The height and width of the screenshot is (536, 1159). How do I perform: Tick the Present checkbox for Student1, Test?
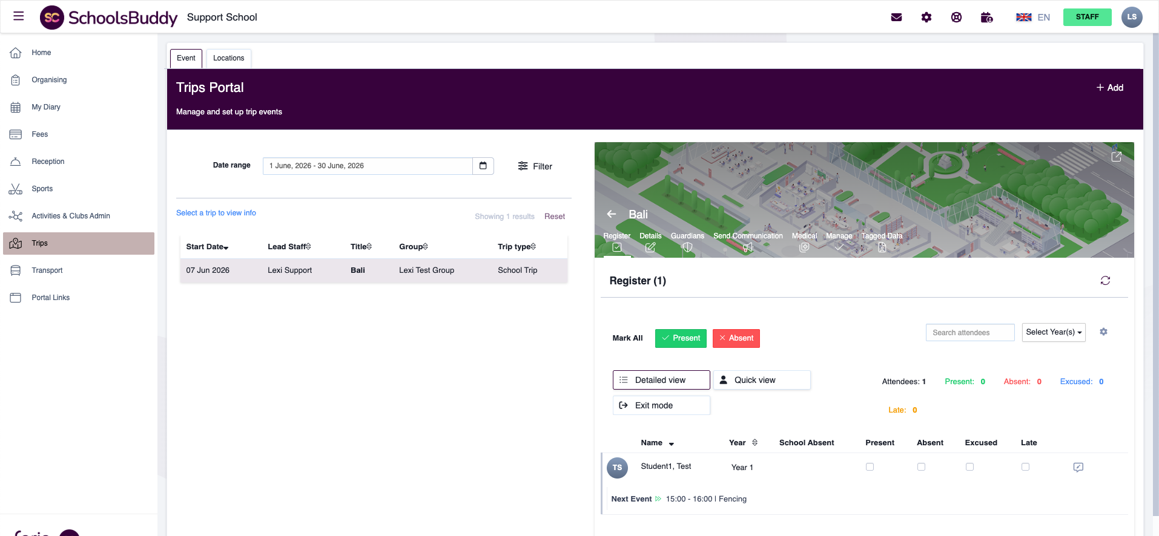point(870,467)
